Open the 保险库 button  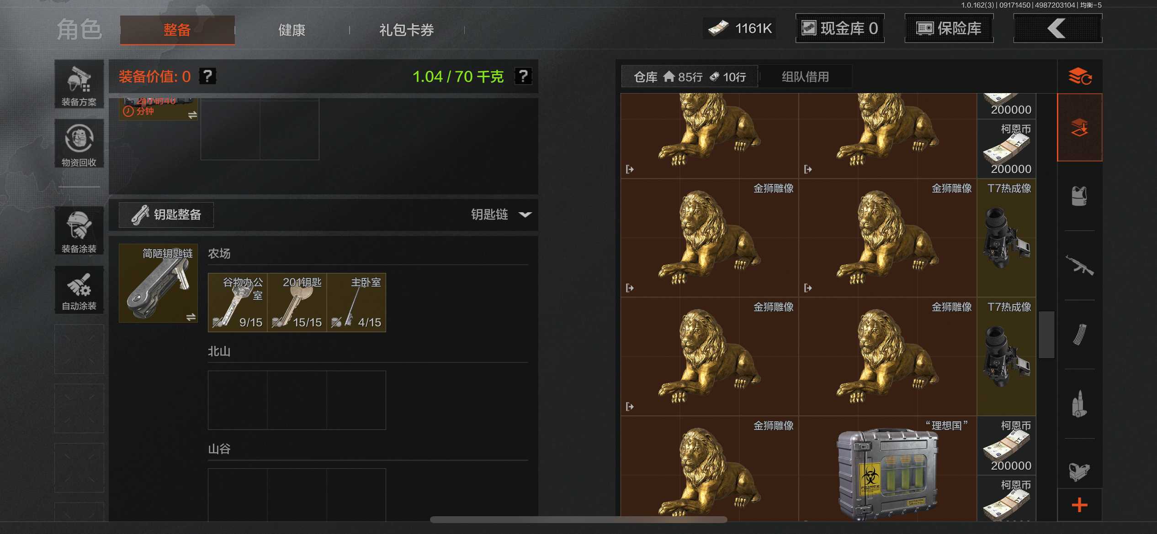tap(949, 28)
